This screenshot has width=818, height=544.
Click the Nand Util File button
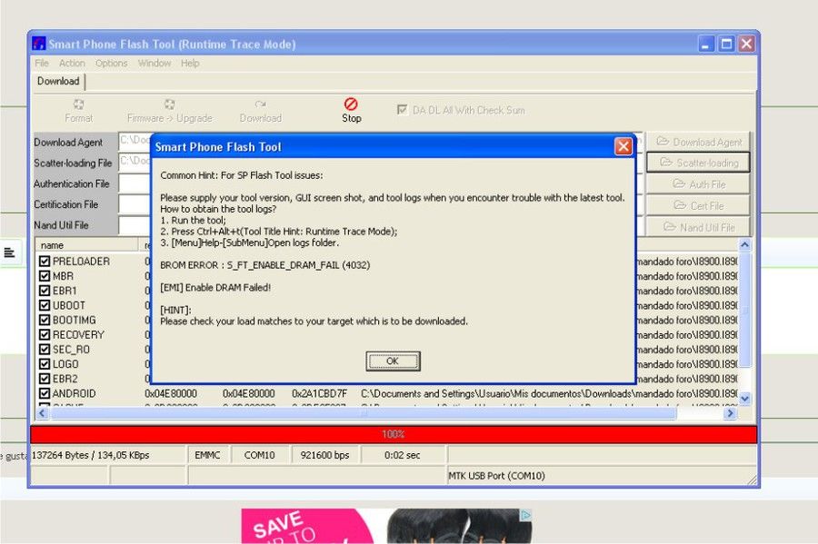coord(698,227)
